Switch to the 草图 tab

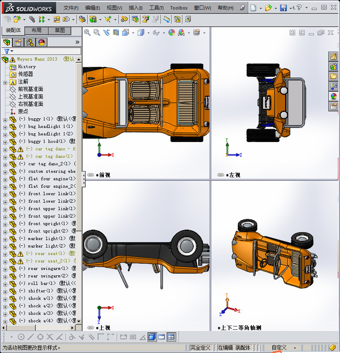click(60, 30)
